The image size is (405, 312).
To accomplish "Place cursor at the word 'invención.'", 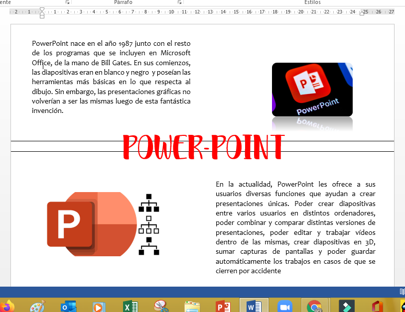I will 47,110.
